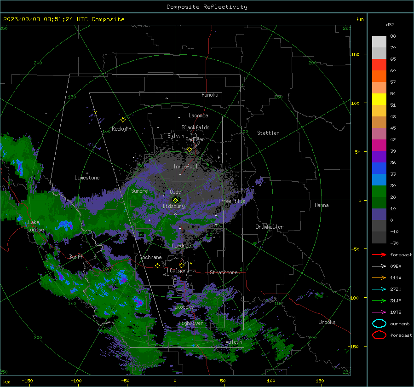Click the yellow diamond marker below Cochrane
Screen dimensions: 414x387
click(158, 266)
